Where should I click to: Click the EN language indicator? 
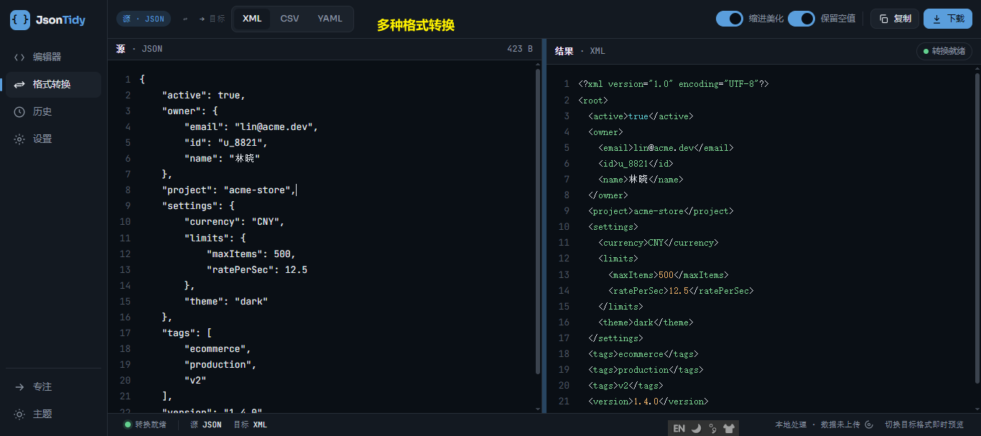click(x=679, y=429)
